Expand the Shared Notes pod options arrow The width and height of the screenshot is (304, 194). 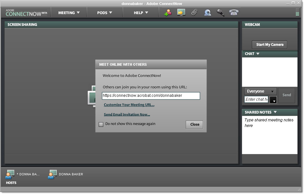pyautogui.click(x=275, y=112)
